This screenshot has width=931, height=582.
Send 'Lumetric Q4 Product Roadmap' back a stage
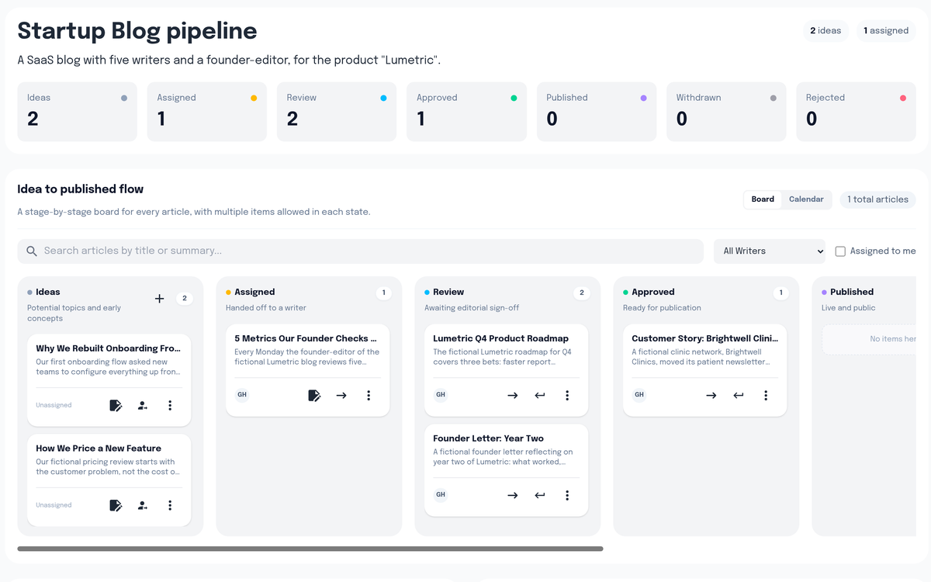point(540,395)
